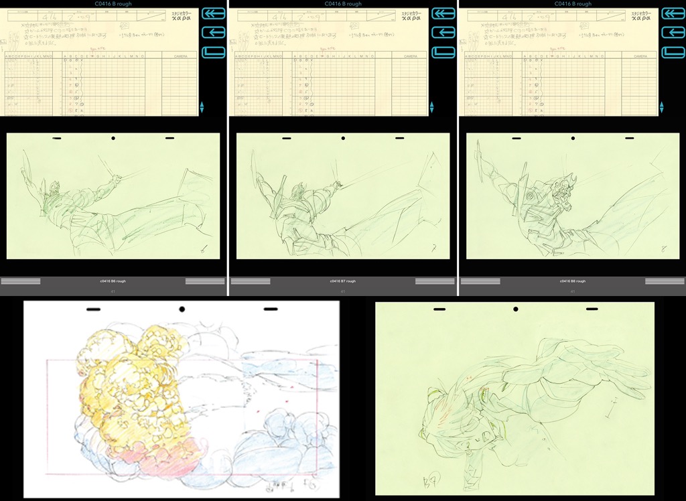The width and height of the screenshot is (686, 501).
Task: Tap single left arrow icon in B8 panel
Action: coord(673,32)
